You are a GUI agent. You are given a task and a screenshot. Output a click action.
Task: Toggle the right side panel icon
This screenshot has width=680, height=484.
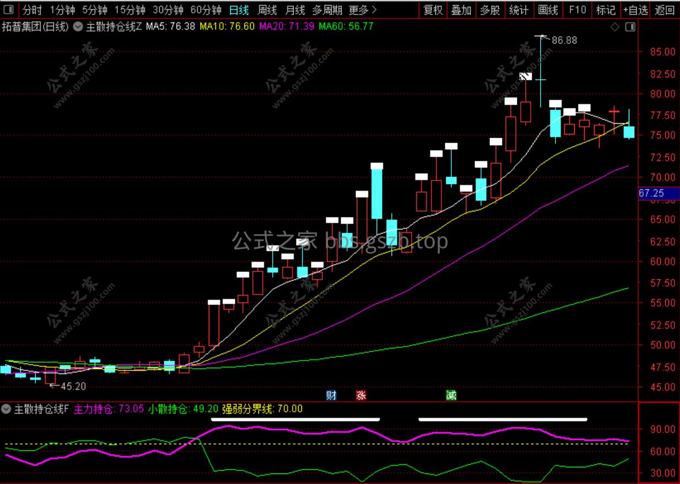click(630, 26)
